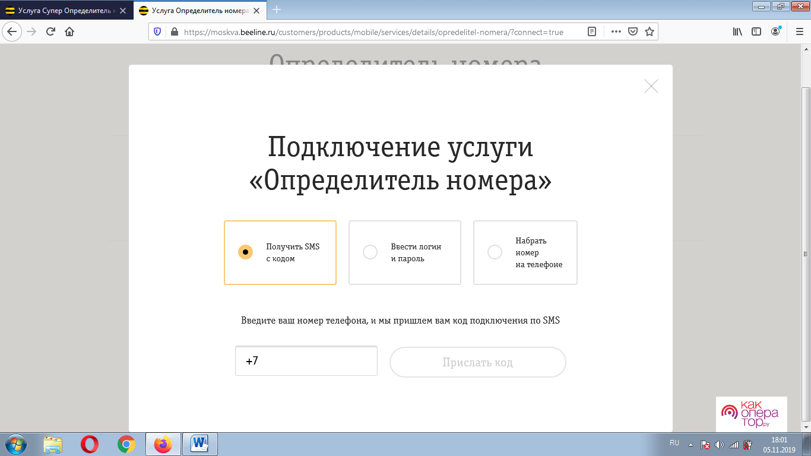811x456 pixels.
Task: Open a new browser tab
Action: pyautogui.click(x=277, y=9)
